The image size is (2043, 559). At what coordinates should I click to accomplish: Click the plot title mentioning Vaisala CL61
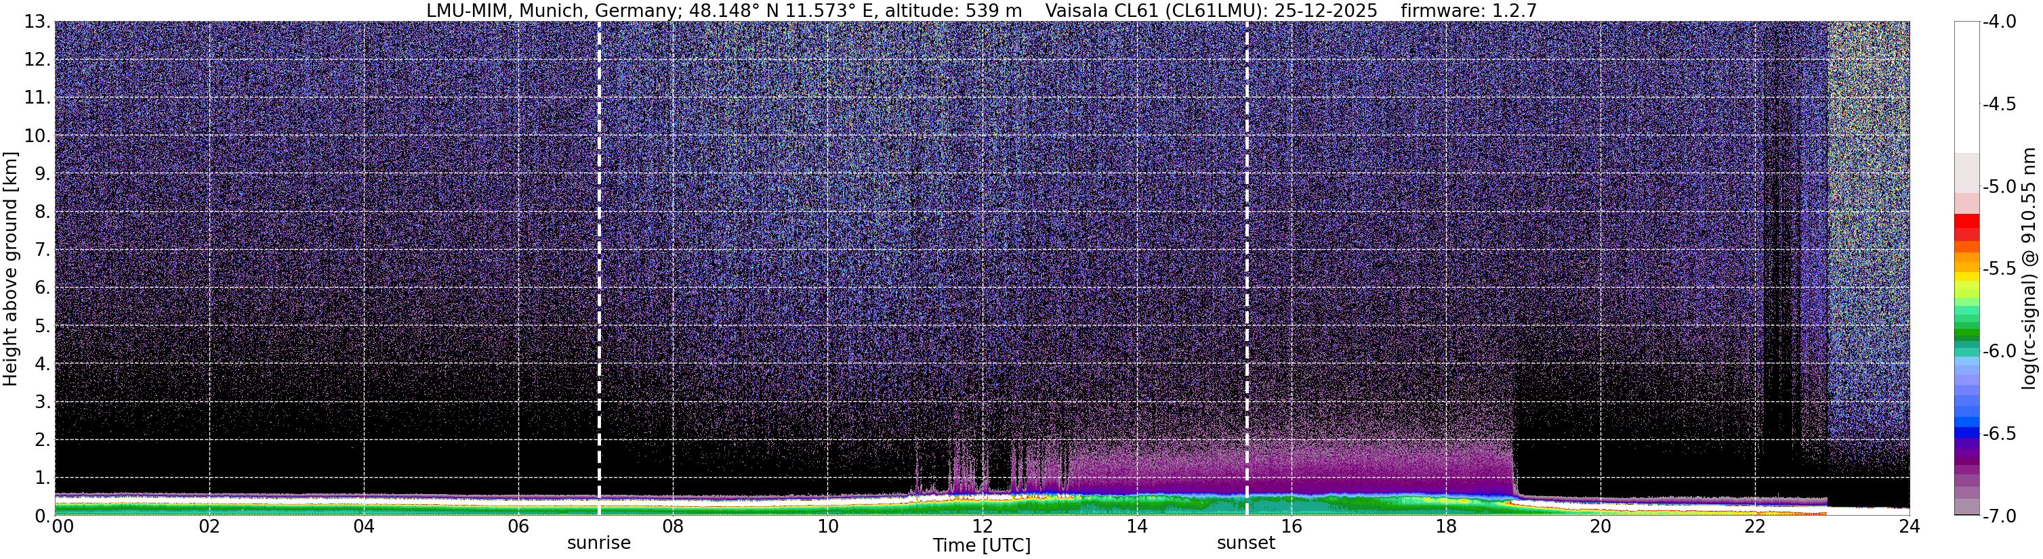pyautogui.click(x=981, y=10)
